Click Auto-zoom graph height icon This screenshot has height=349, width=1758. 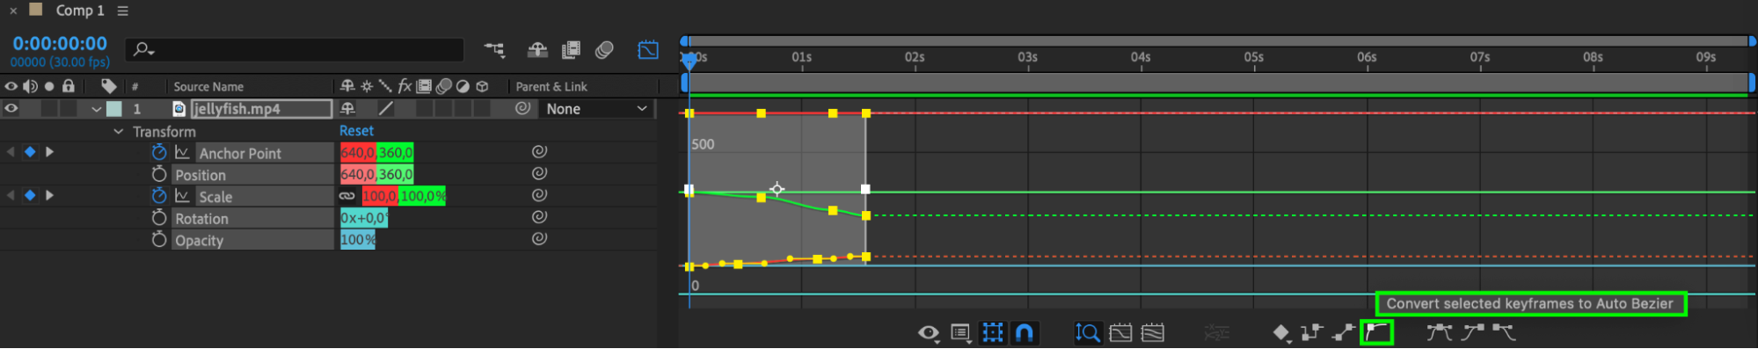(1088, 332)
